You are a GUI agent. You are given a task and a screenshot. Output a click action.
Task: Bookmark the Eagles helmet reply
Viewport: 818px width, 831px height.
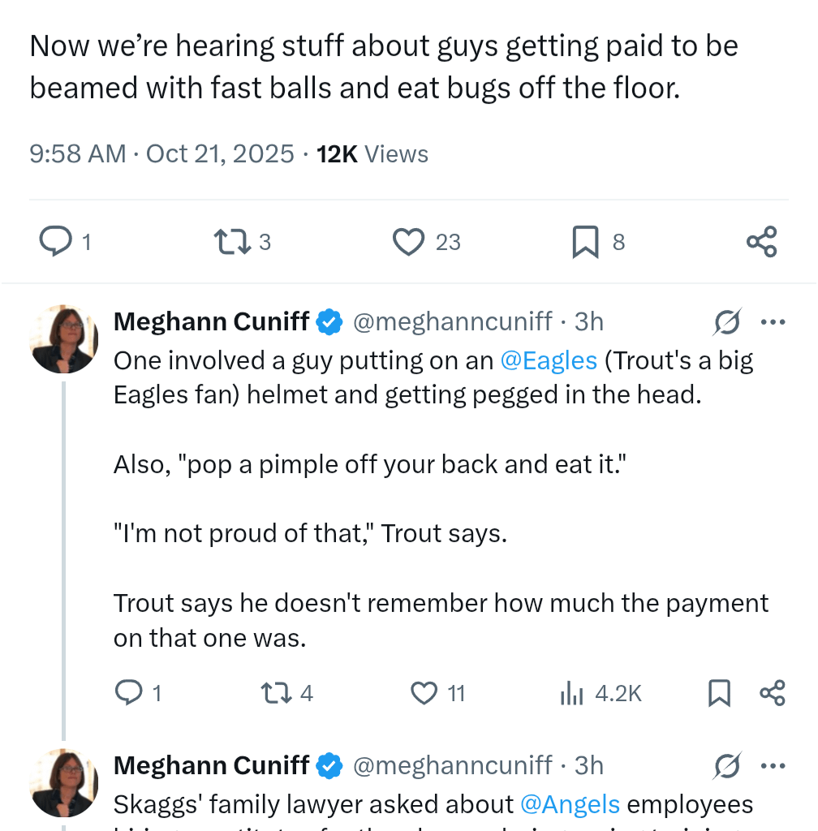[x=719, y=693]
